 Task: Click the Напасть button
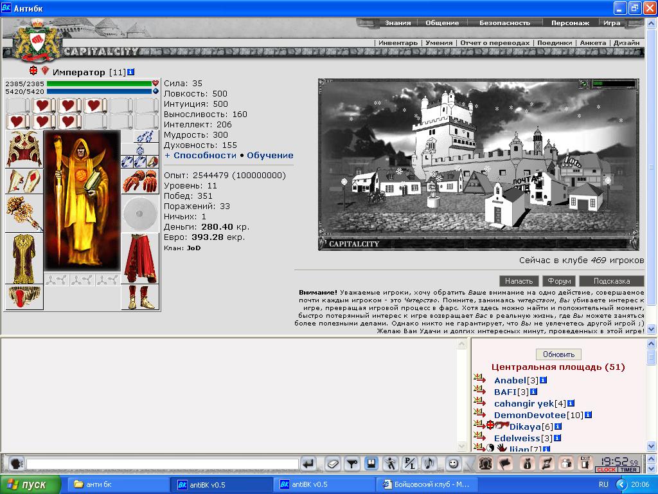click(519, 281)
